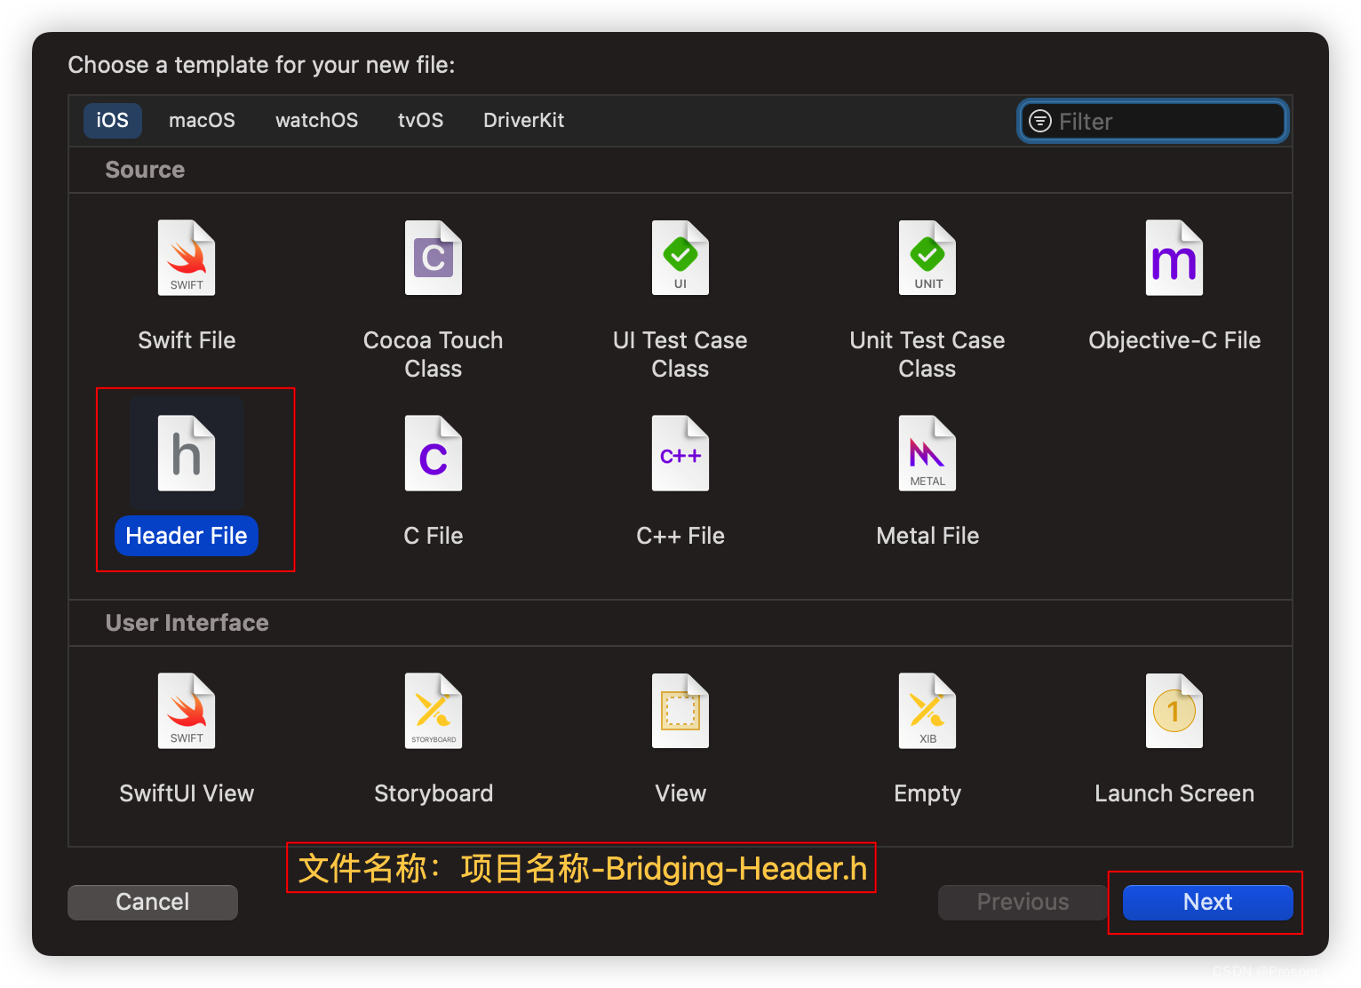
Task: Open filter options icon in Filter field
Action: coord(1039,121)
